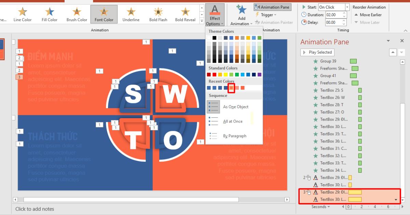Choose the Brush Color animation effect
The width and height of the screenshot is (410, 215).
pyautogui.click(x=76, y=14)
